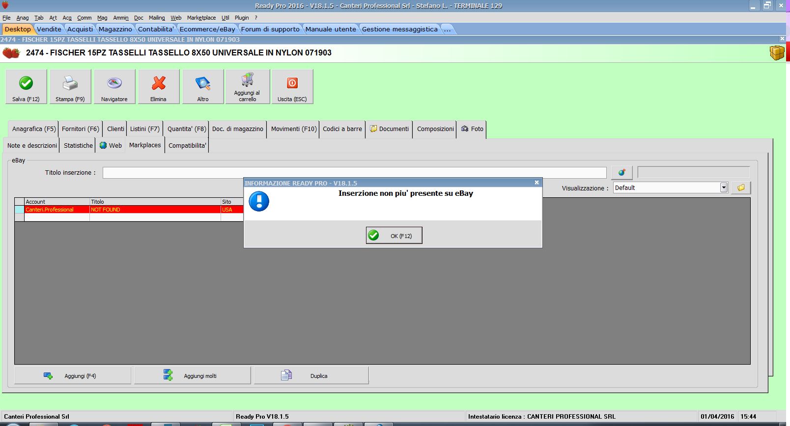This screenshot has height=426, width=790.
Task: Open the Anagrafica (F5) tab
Action: click(34, 129)
